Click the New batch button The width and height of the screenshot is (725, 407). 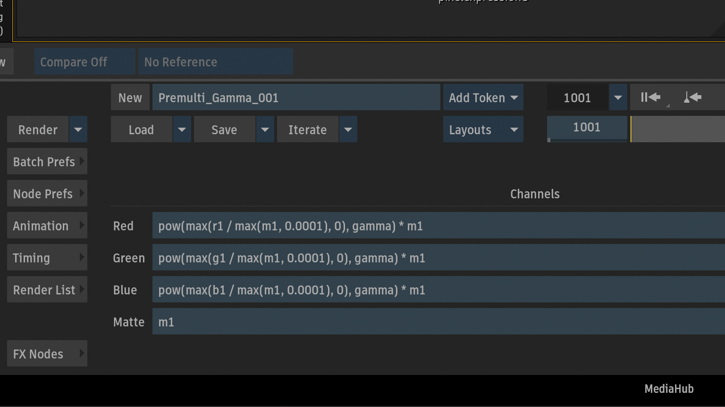click(130, 98)
